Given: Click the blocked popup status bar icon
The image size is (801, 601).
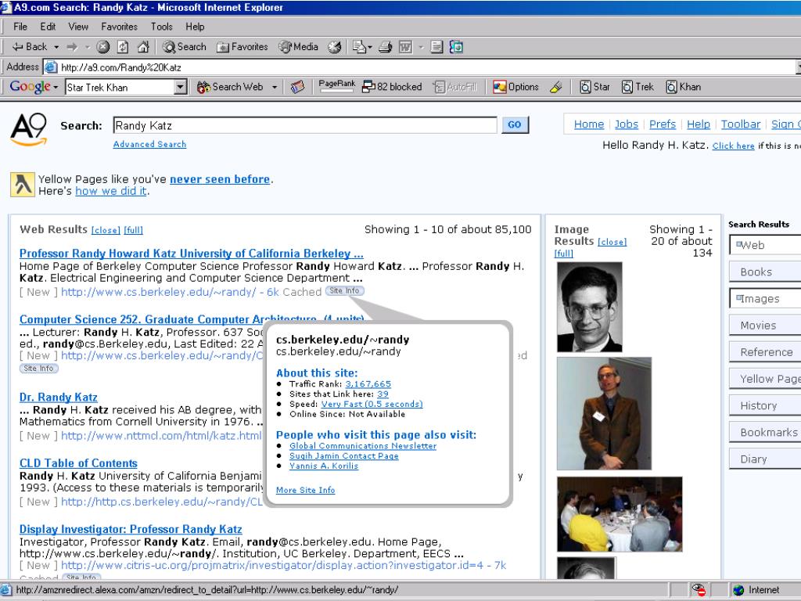Looking at the screenshot, I should [x=699, y=590].
